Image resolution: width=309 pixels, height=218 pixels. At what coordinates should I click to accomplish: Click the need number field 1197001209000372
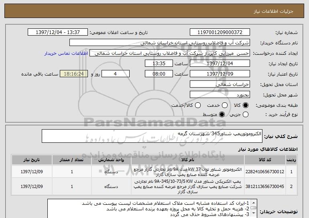point(220,32)
